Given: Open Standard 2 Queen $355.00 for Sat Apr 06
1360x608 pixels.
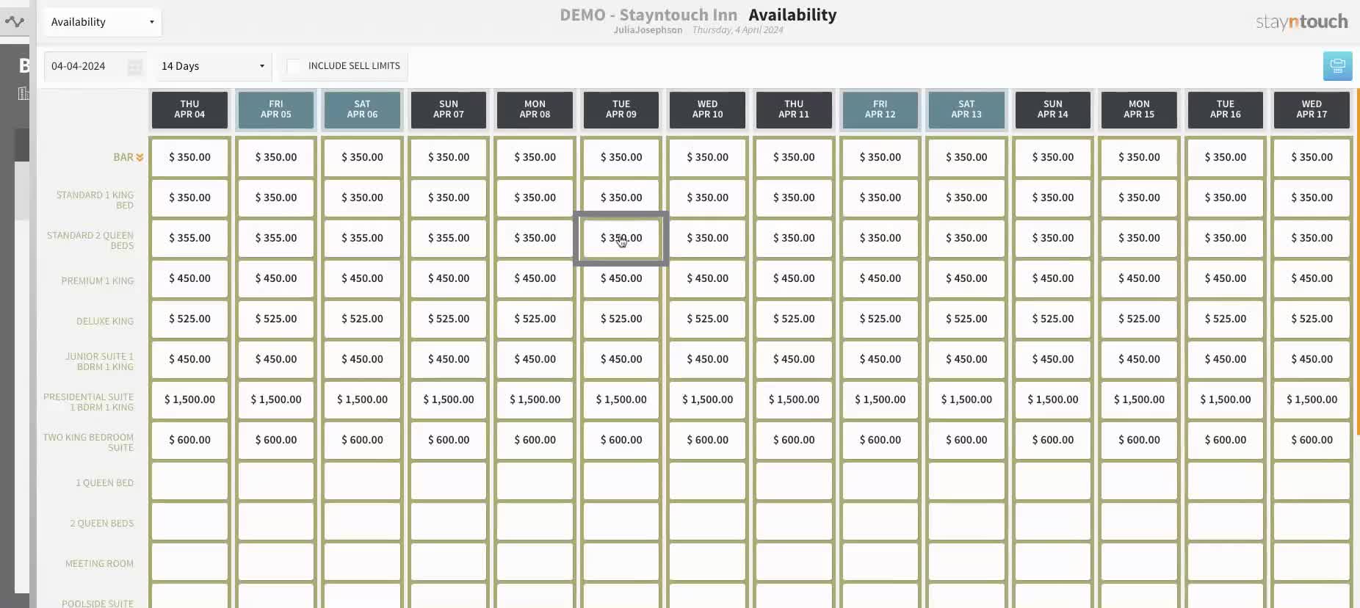Looking at the screenshot, I should coord(362,238).
